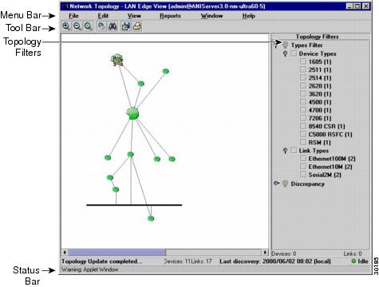
Task: Enable the Serial2M (2) link filter
Action: click(x=303, y=175)
